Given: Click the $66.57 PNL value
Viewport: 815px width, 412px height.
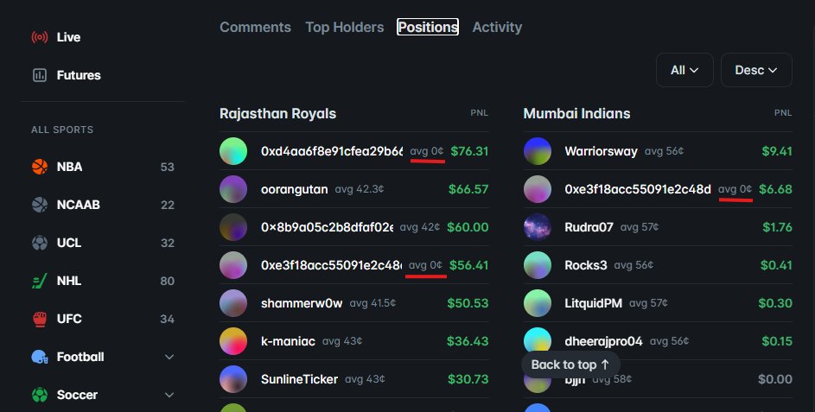Looking at the screenshot, I should (468, 189).
